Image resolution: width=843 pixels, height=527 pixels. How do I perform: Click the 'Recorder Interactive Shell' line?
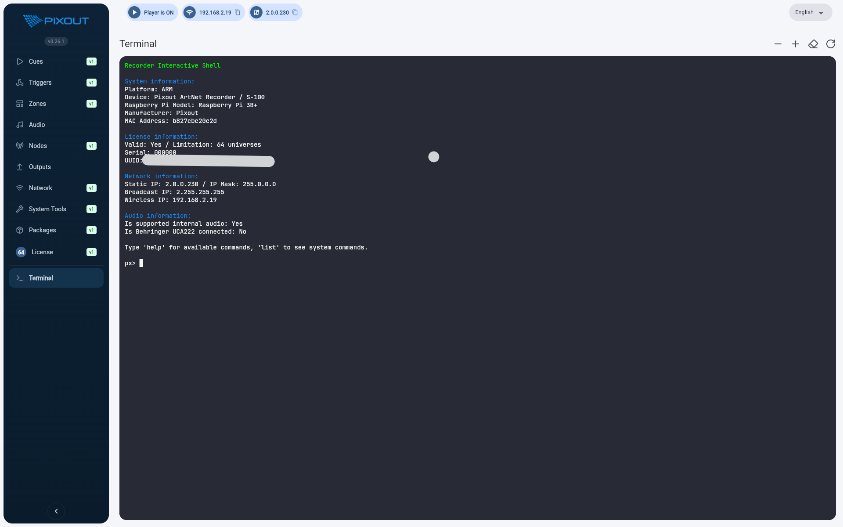coord(173,65)
